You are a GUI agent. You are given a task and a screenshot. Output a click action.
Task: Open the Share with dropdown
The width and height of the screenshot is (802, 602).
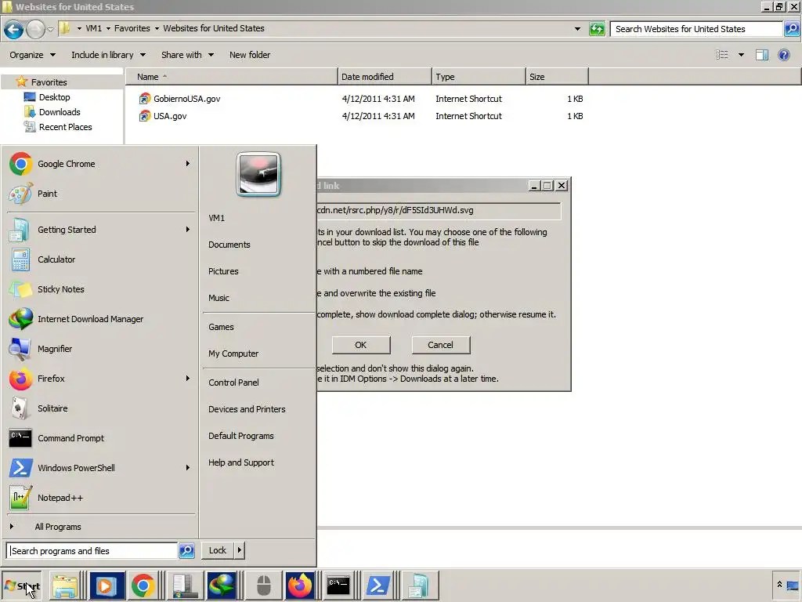click(x=187, y=55)
